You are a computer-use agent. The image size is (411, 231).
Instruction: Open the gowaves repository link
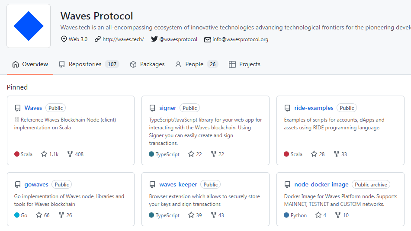(36, 184)
